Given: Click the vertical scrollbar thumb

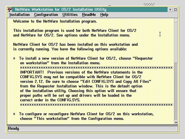Looking at the screenshot, I should tap(176, 43).
